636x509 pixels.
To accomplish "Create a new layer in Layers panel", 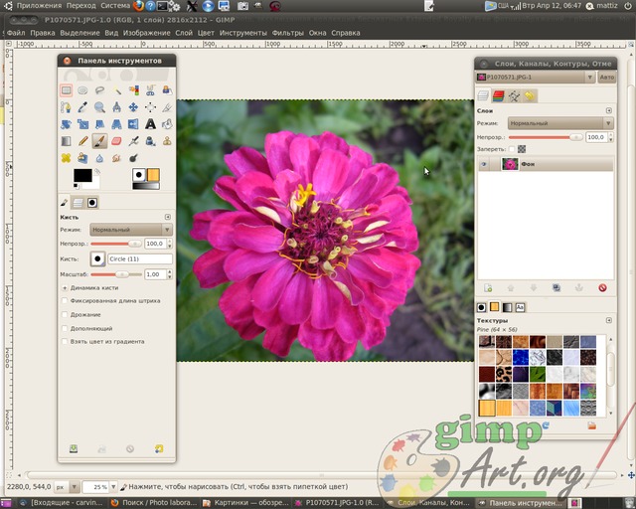I will [488, 287].
